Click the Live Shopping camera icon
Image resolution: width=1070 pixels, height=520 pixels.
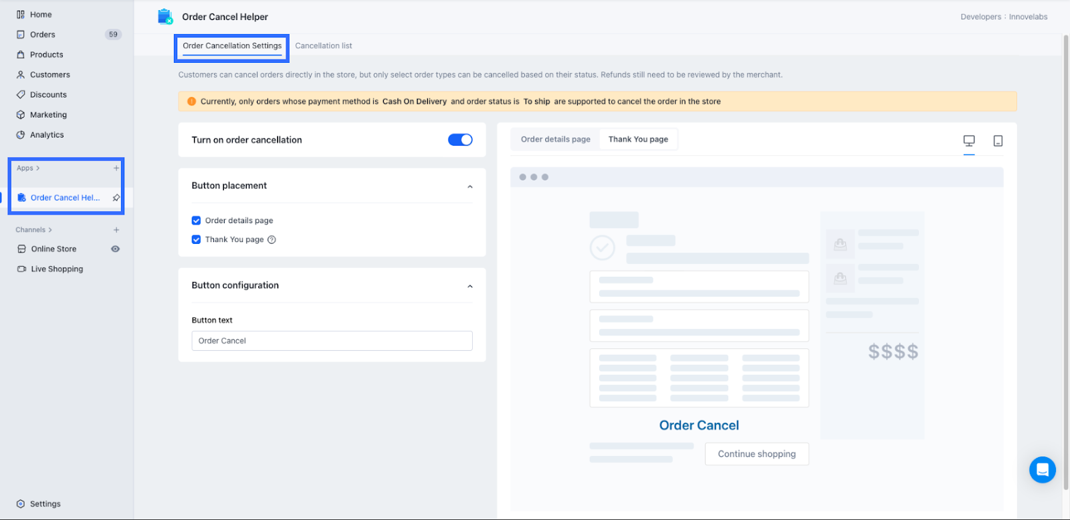[x=21, y=269]
